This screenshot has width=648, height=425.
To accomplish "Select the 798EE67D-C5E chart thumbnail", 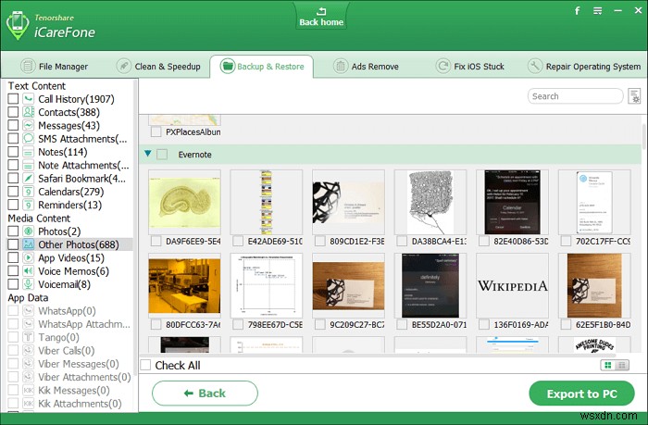I will coord(267,286).
